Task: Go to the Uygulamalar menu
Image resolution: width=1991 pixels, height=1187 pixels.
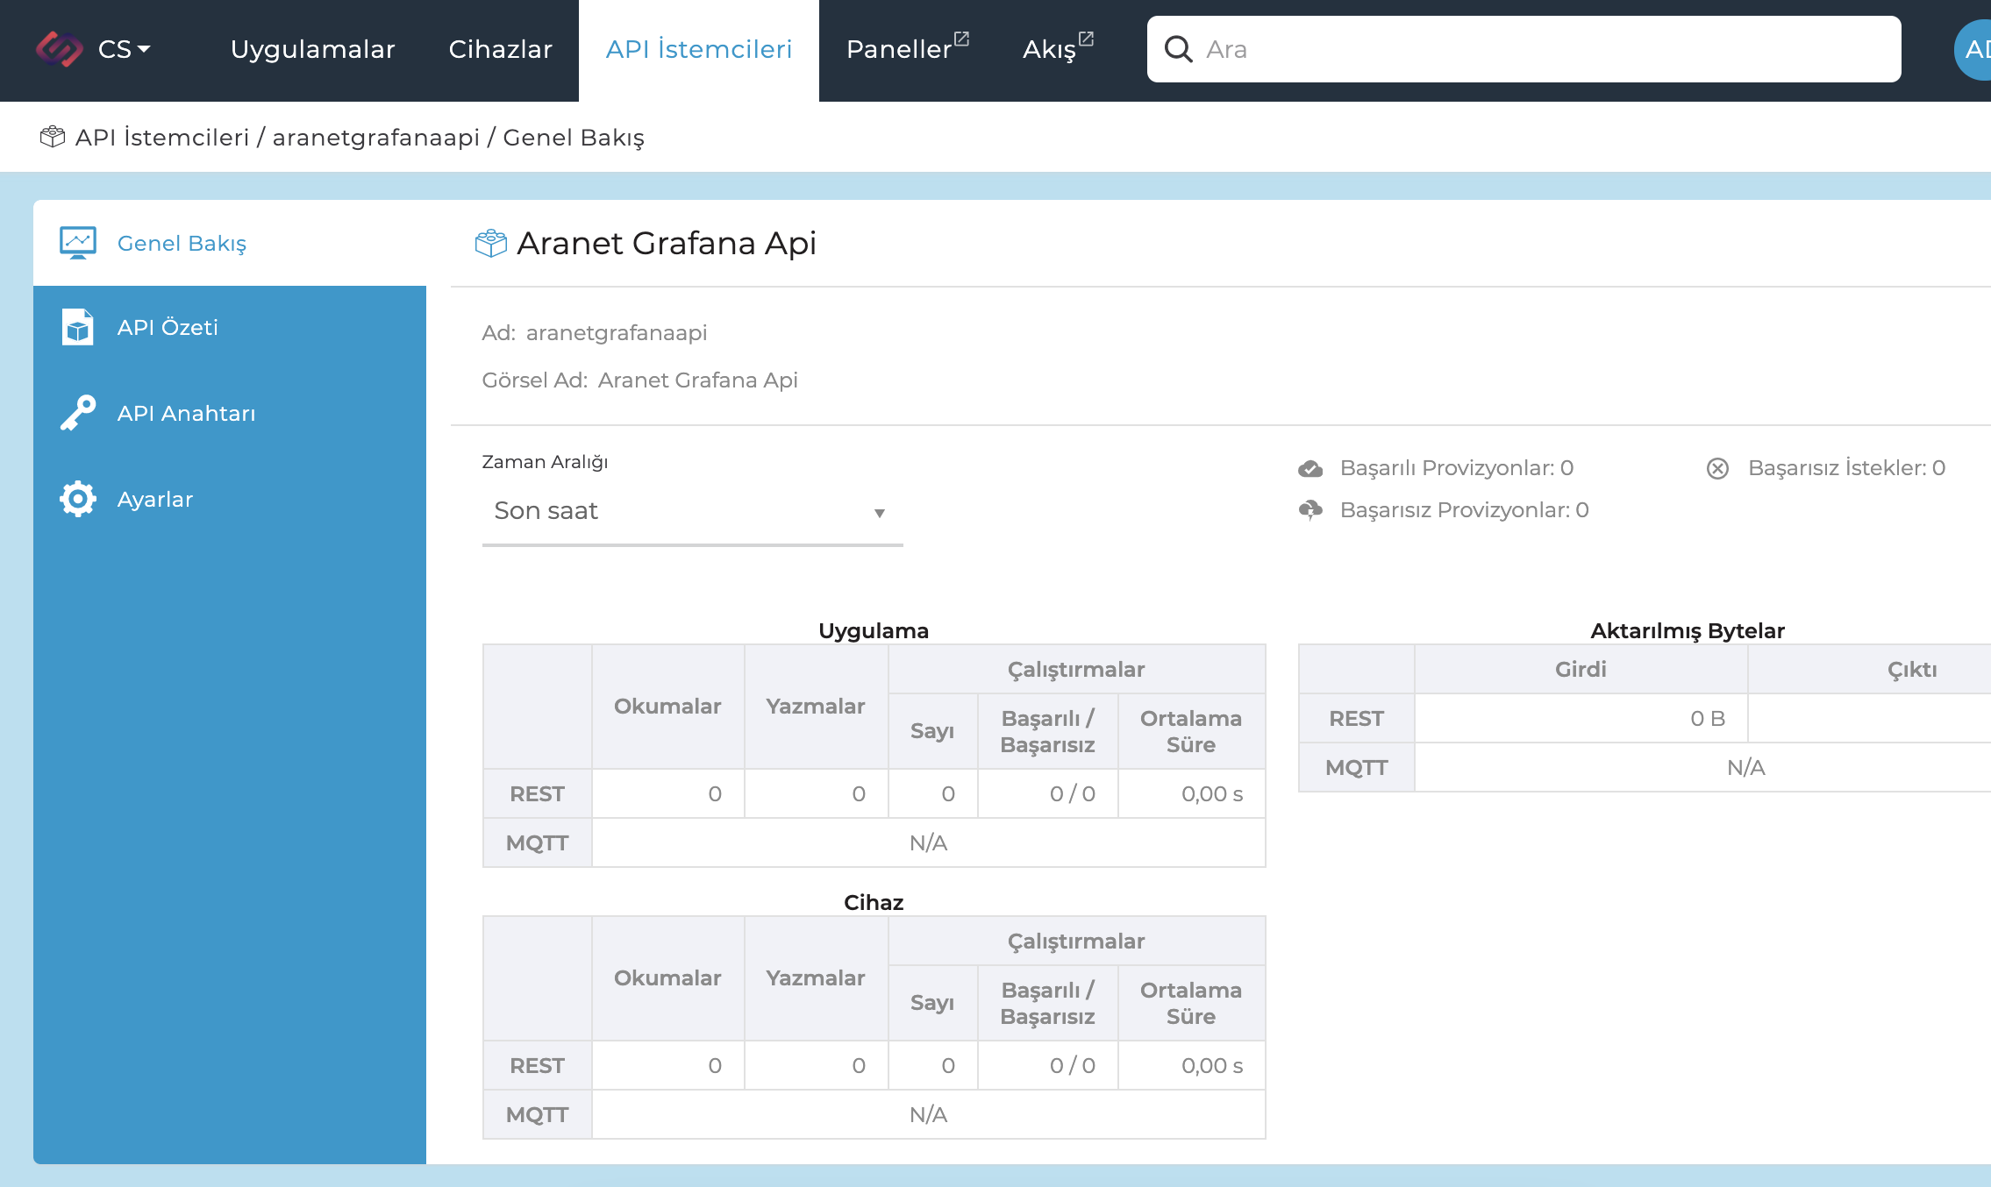Action: [x=312, y=49]
